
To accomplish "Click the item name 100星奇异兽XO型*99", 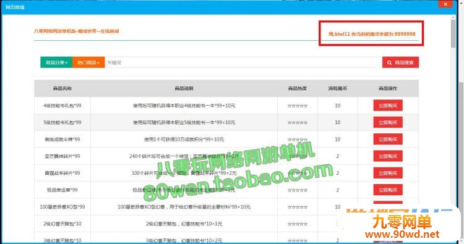I will pos(62,207).
